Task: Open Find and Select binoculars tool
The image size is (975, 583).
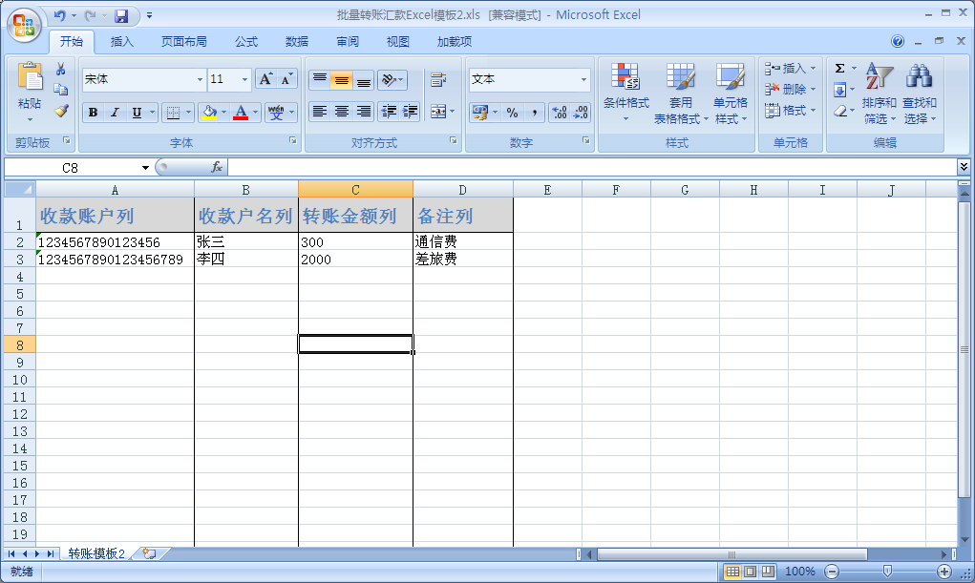Action: [x=919, y=78]
